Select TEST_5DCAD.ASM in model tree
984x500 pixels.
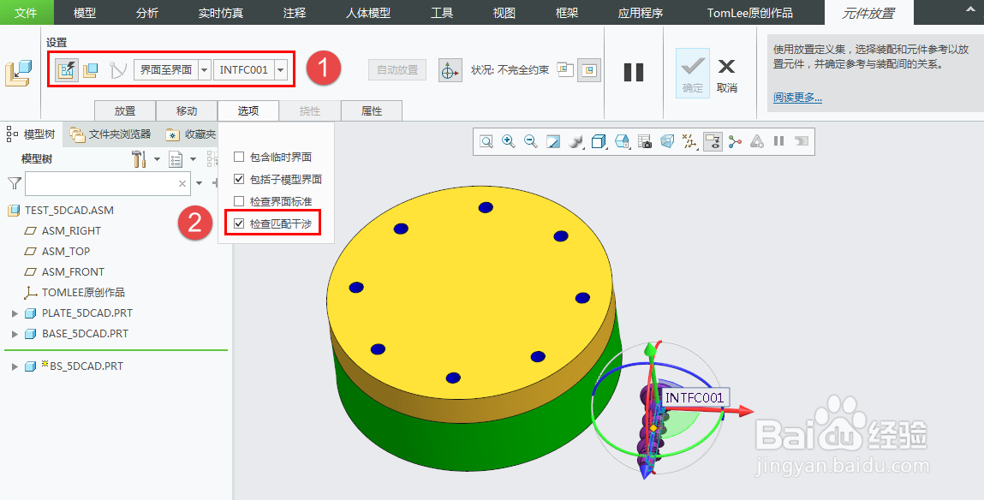[69, 210]
